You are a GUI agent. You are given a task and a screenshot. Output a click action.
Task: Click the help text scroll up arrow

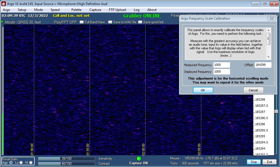pyautogui.click(x=269, y=30)
